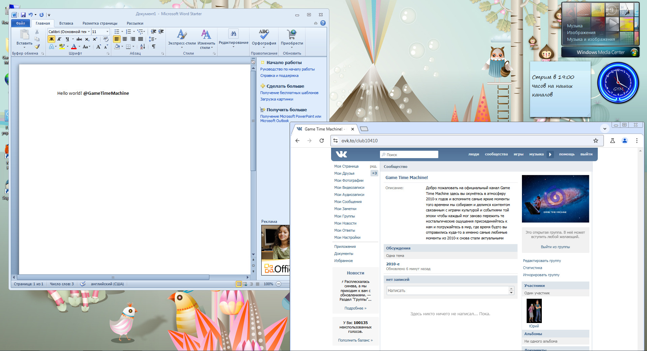Viewport: 647px width, 351px height.
Task: Click the Выйти из группы link
Action: (x=555, y=247)
